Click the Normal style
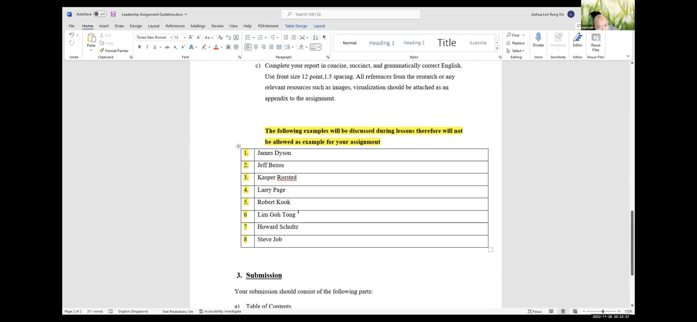This screenshot has width=697, height=322. pyautogui.click(x=350, y=43)
